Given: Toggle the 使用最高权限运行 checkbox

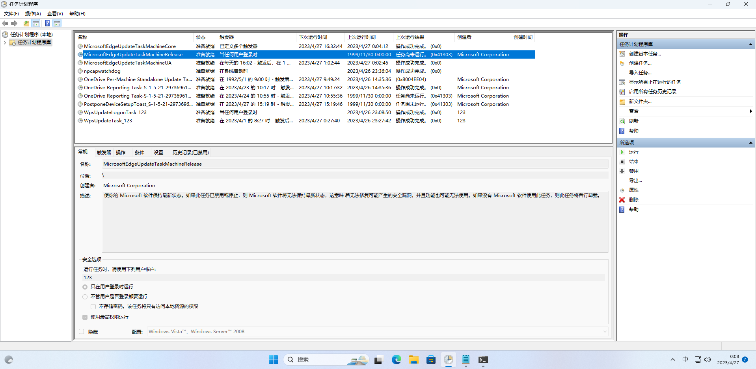Looking at the screenshot, I should click(85, 317).
